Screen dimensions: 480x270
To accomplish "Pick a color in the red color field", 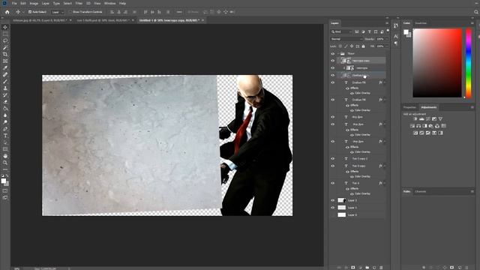I will [437, 63].
